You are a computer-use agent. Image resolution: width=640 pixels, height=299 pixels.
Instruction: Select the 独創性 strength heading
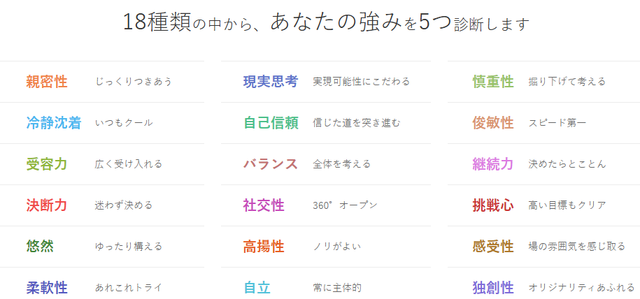click(493, 287)
